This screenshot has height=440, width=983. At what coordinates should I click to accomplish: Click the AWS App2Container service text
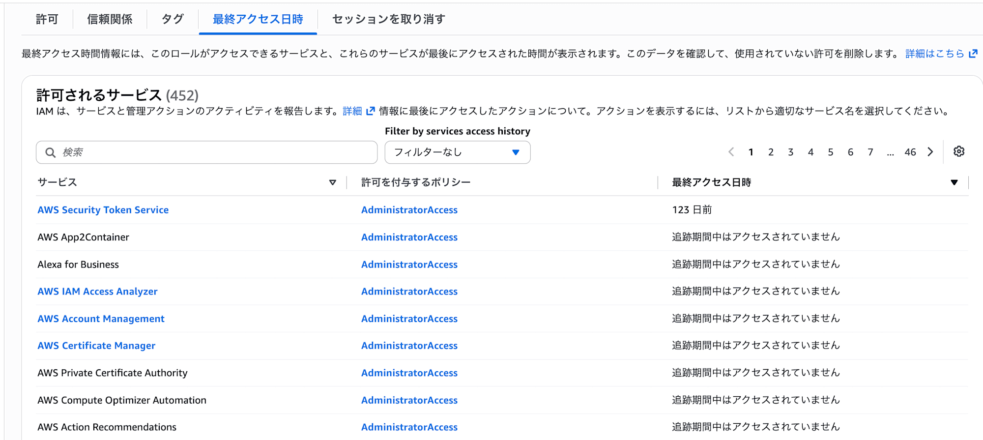coord(83,237)
